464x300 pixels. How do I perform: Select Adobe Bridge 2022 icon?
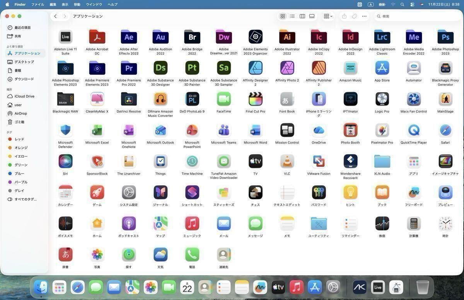[x=192, y=37]
